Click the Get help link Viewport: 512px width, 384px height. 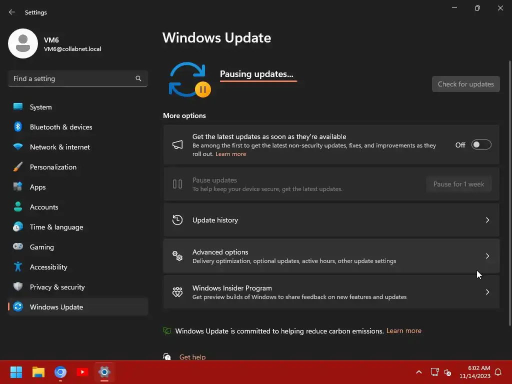coord(192,357)
